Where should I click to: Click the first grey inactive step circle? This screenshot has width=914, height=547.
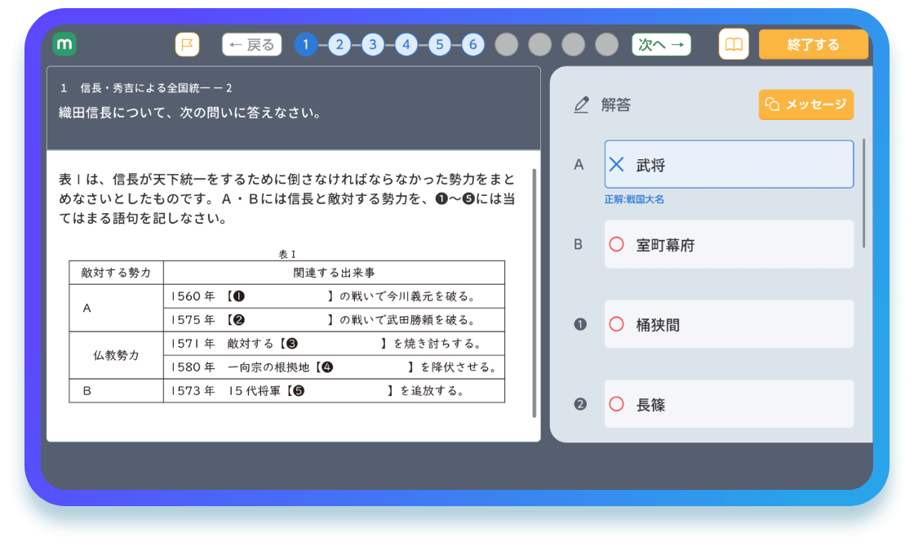coord(506,45)
